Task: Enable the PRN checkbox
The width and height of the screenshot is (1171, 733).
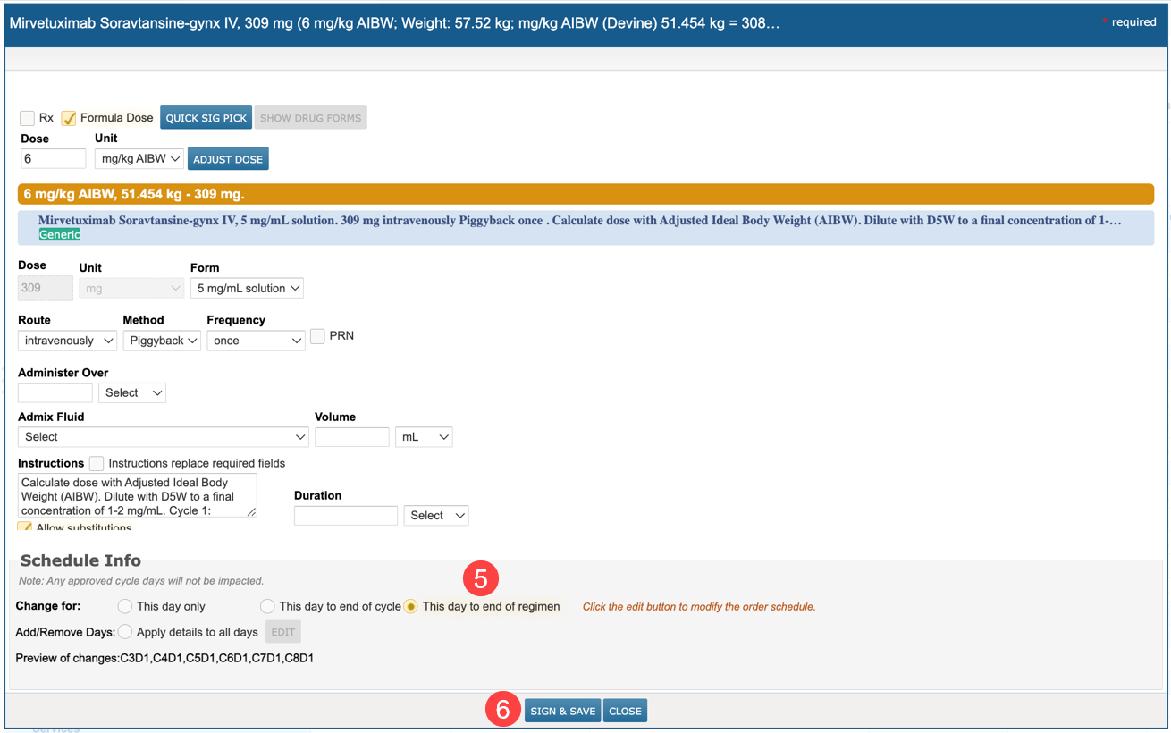Action: tap(318, 336)
